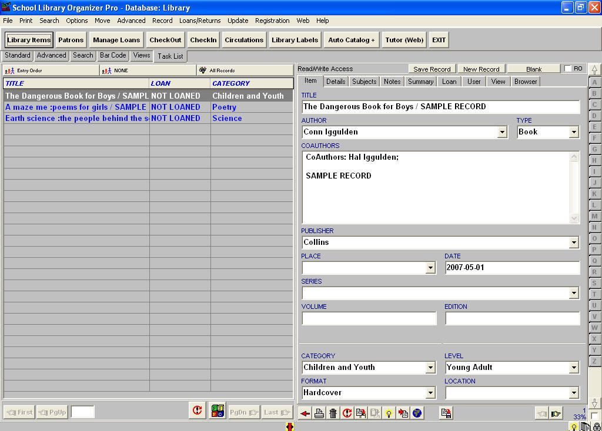This screenshot has width=602, height=431.
Task: Switch to the Subjects tab
Action: (x=364, y=82)
